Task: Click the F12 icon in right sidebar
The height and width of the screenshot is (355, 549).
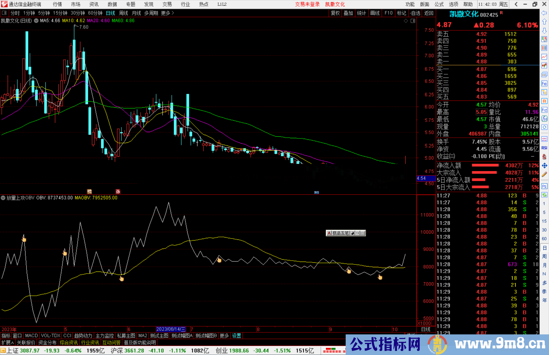Action: pyautogui.click(x=544, y=110)
